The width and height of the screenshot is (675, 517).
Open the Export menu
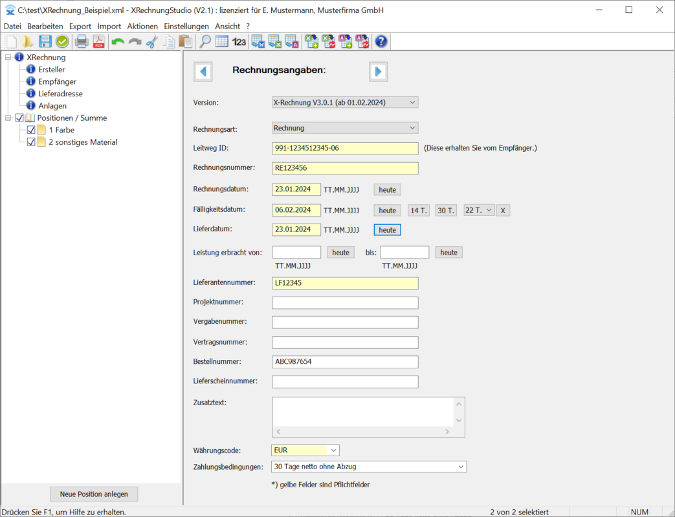coord(80,26)
